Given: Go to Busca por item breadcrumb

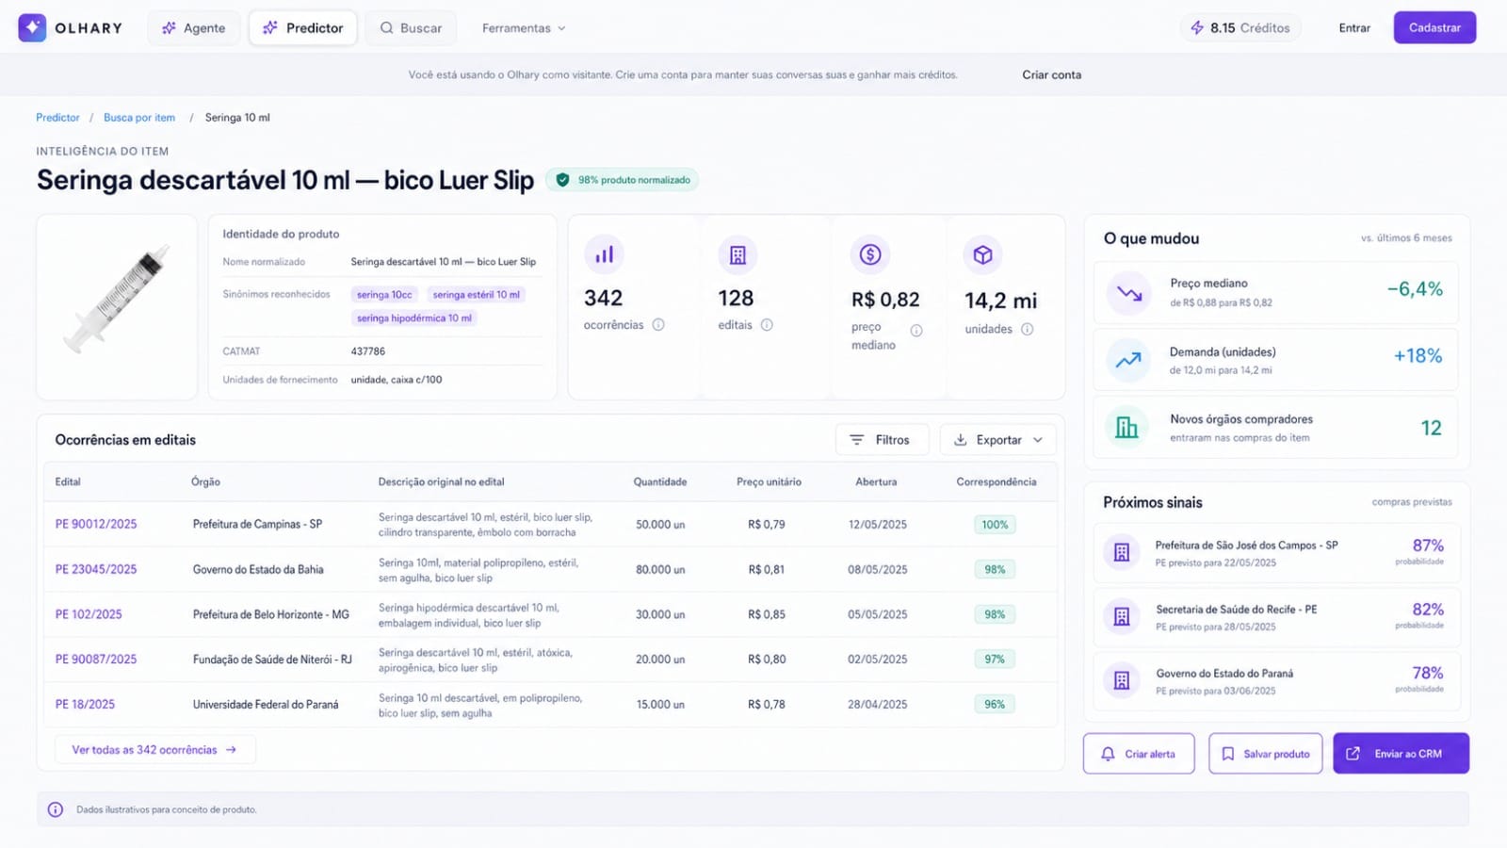Looking at the screenshot, I should point(139,118).
